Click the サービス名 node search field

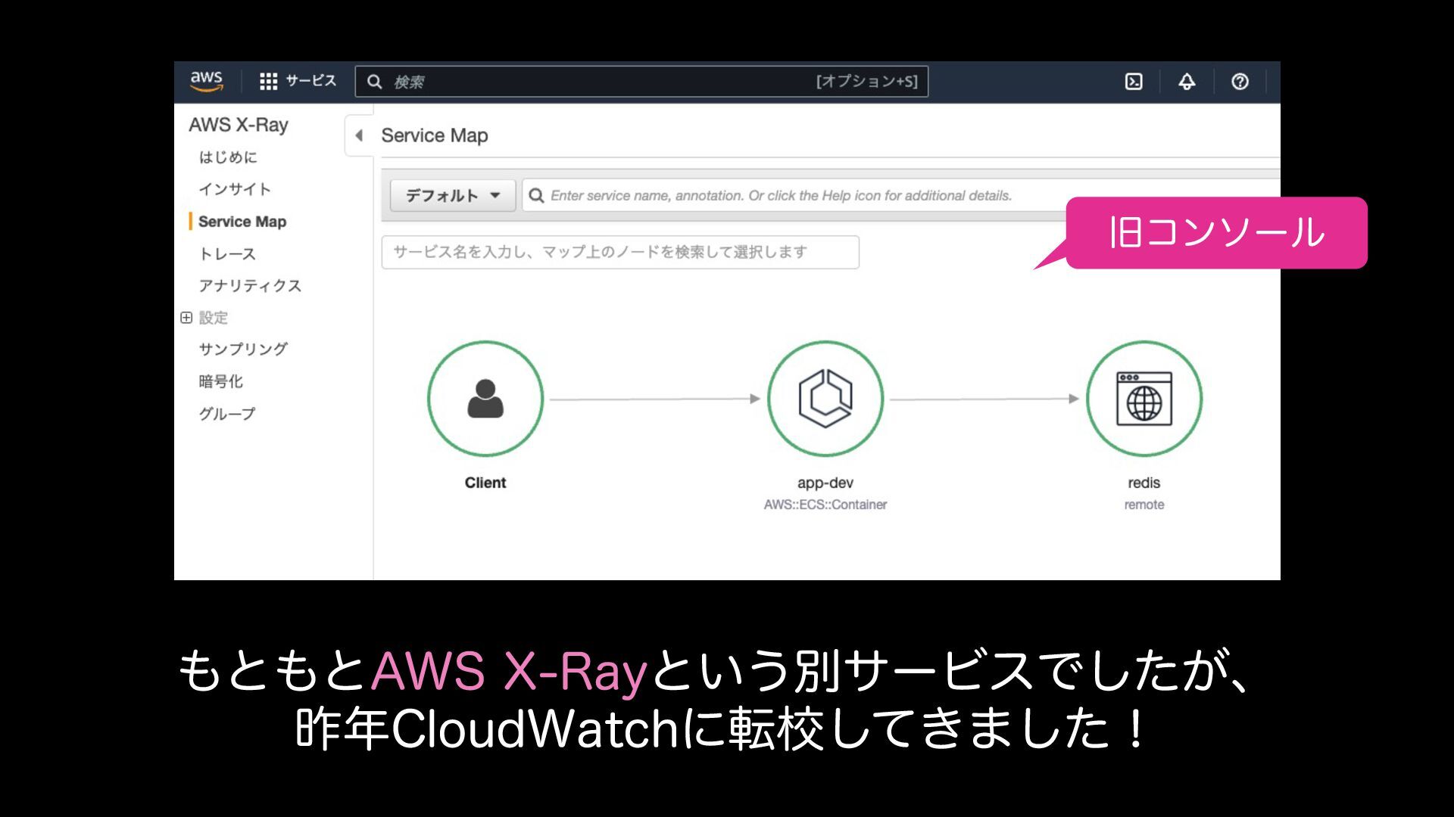619,252
